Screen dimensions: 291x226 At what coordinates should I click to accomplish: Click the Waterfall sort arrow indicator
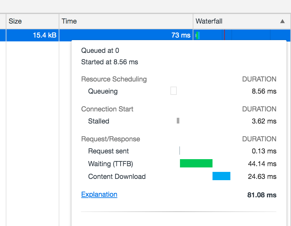[282, 21]
